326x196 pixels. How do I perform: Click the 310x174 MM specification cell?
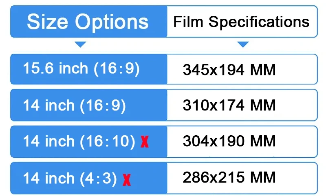point(242,105)
